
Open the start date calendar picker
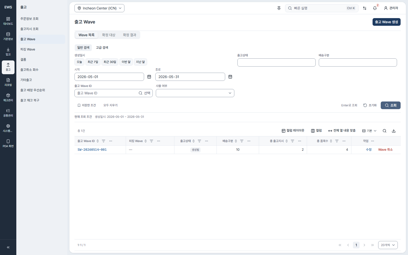point(149,77)
